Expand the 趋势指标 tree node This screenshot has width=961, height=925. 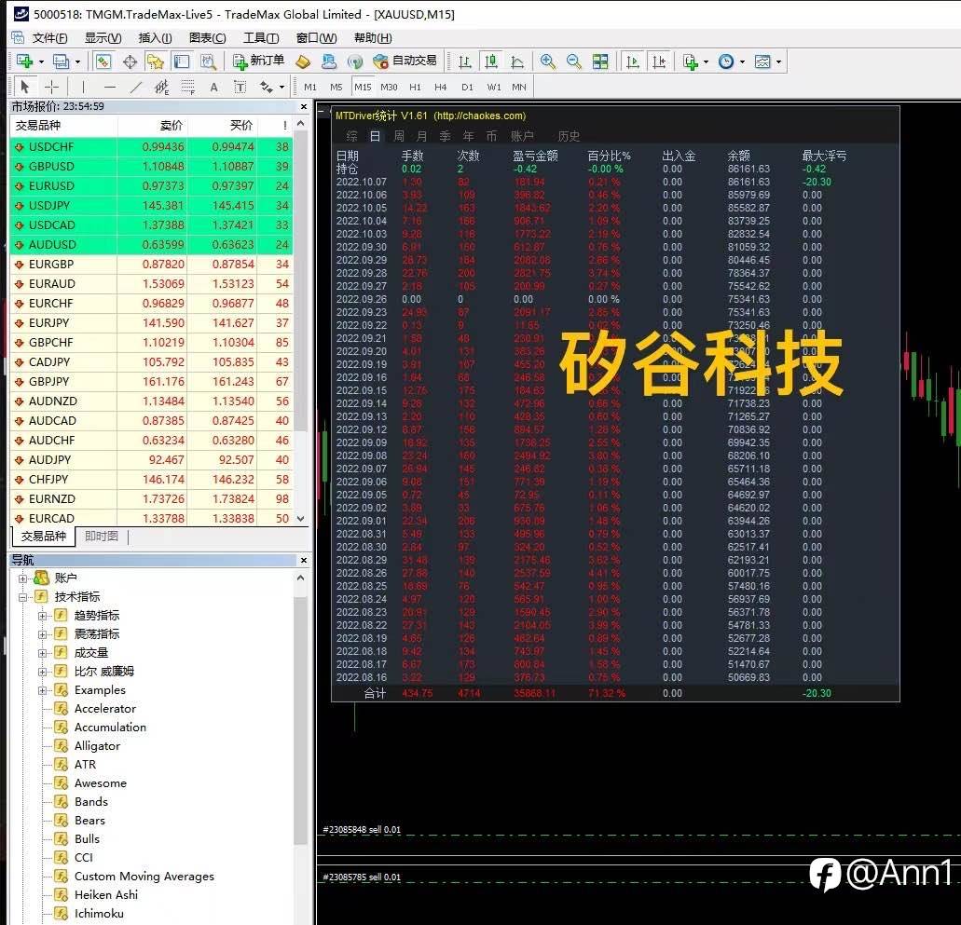click(42, 616)
